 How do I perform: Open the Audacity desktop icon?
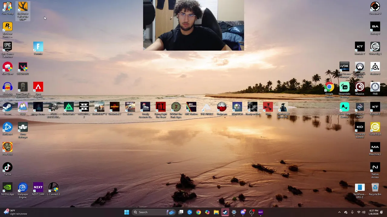click(8, 89)
